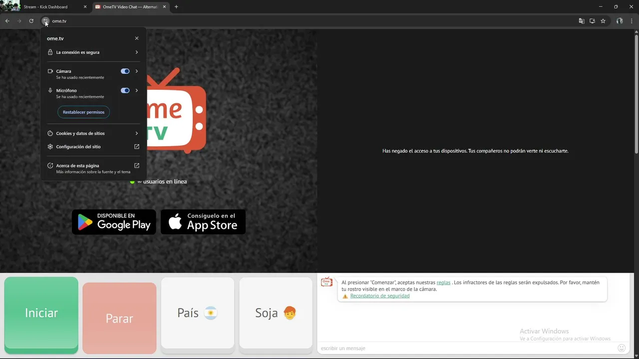
Task: Go forward with the browser forward arrow
Action: coord(19,21)
